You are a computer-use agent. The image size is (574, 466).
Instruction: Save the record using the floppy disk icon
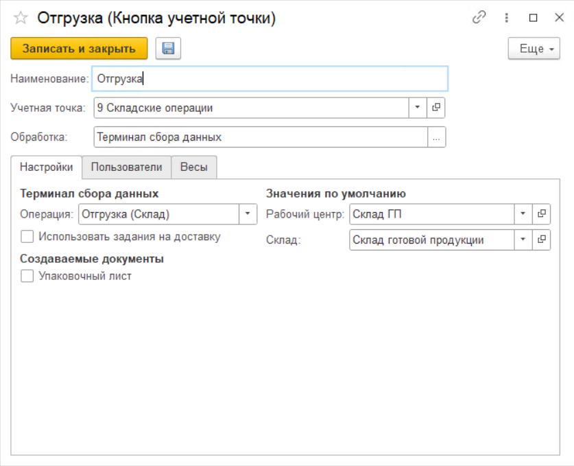pyautogui.click(x=167, y=49)
